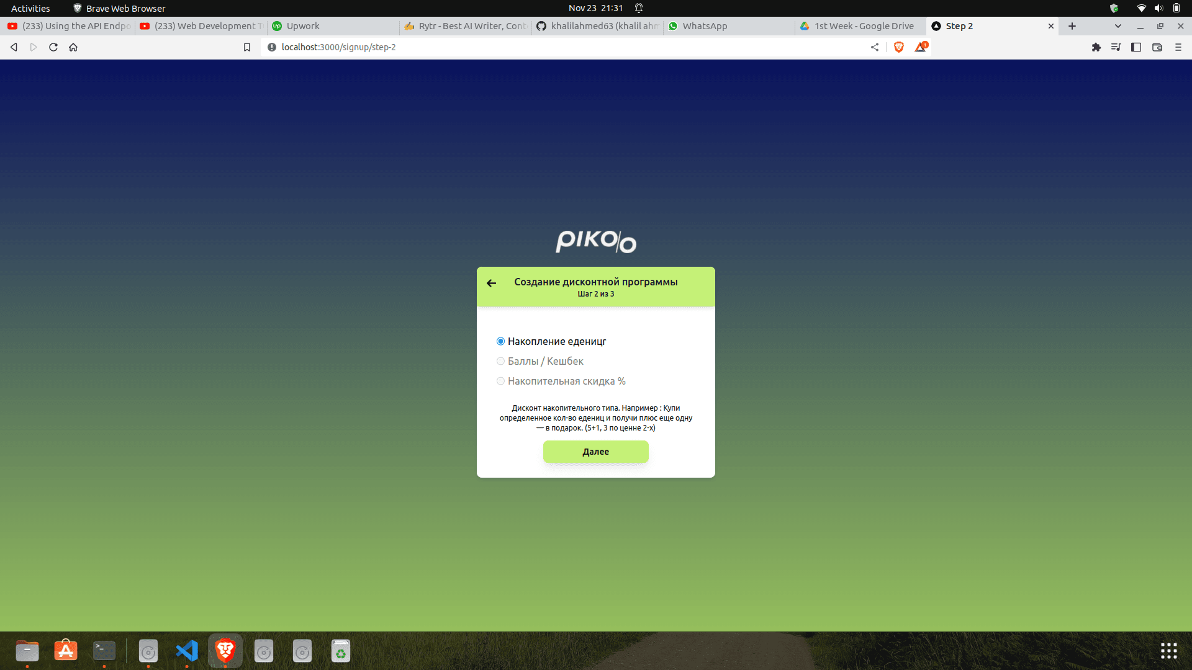The height and width of the screenshot is (670, 1192).
Task: Switch to the khalilahmed63 GitHub tab
Action: (x=598, y=26)
